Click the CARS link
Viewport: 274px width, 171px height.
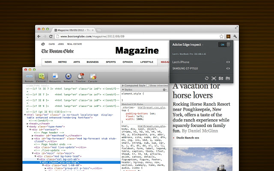[x=52, y=44]
